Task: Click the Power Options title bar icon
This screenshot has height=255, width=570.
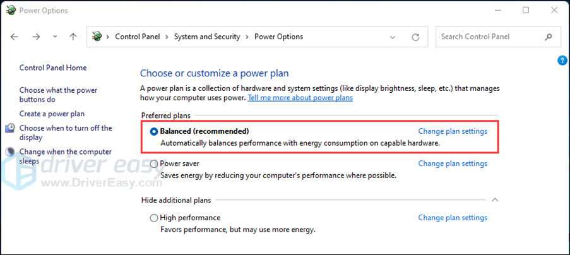Action: [11, 10]
